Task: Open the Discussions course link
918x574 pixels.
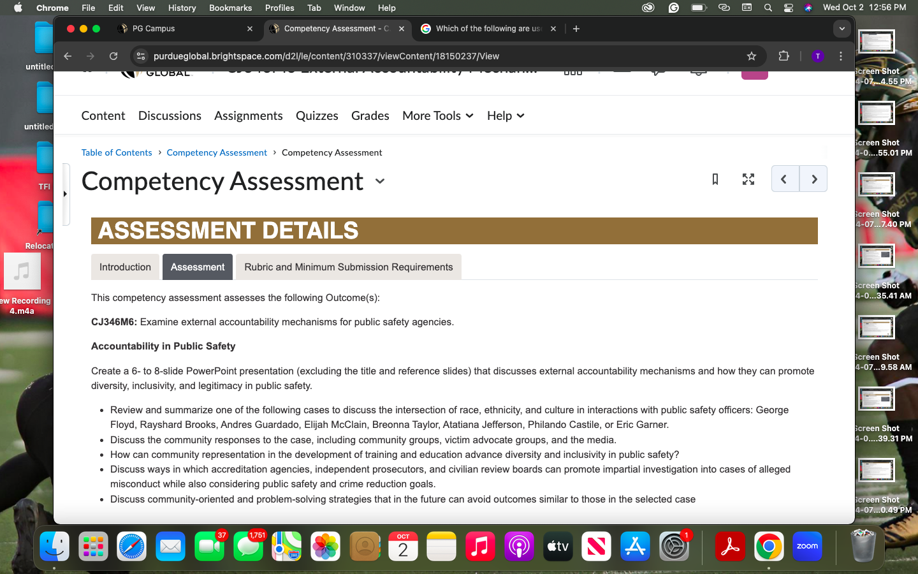Action: (170, 115)
